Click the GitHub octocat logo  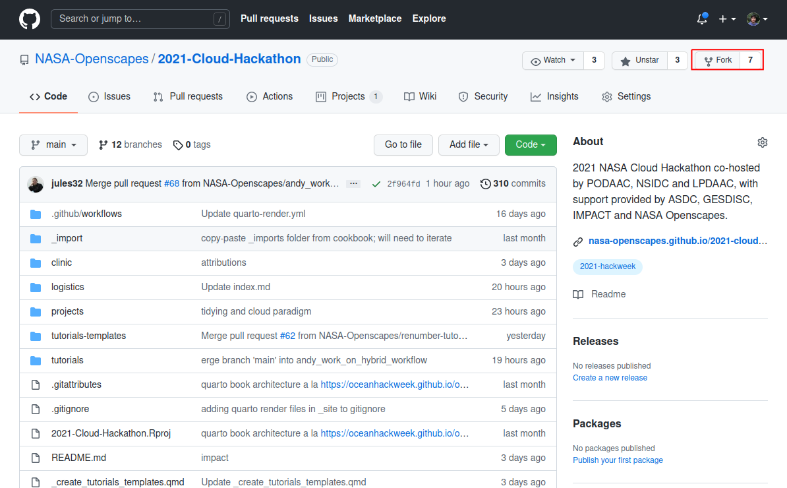[29, 19]
